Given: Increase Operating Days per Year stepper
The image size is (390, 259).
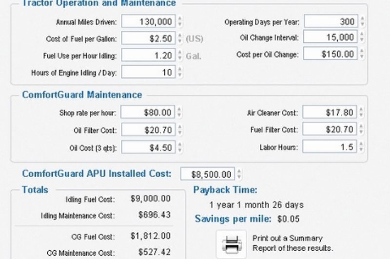Looking at the screenshot, I should coord(362,18).
